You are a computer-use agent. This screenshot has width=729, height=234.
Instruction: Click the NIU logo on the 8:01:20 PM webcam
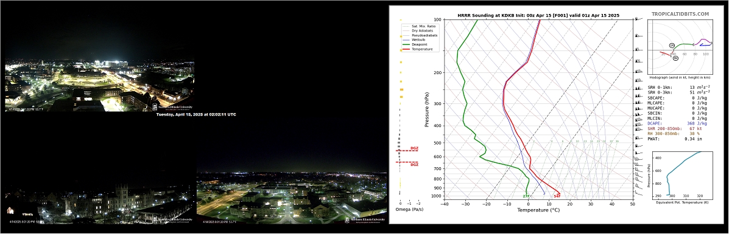click(365, 220)
